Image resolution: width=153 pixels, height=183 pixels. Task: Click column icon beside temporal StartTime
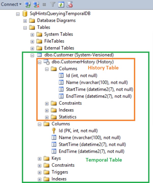(x=54, y=144)
